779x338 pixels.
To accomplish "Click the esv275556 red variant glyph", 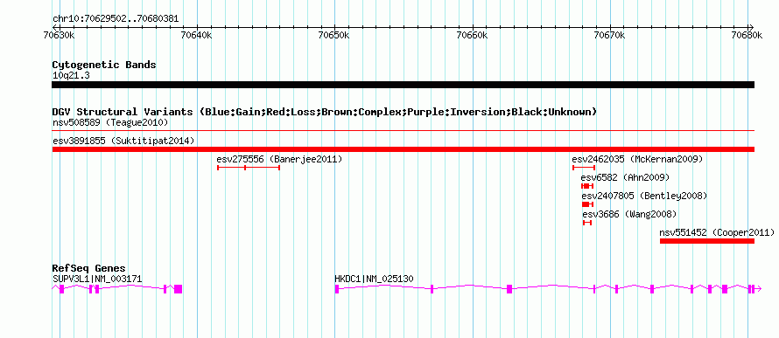I will (x=249, y=168).
